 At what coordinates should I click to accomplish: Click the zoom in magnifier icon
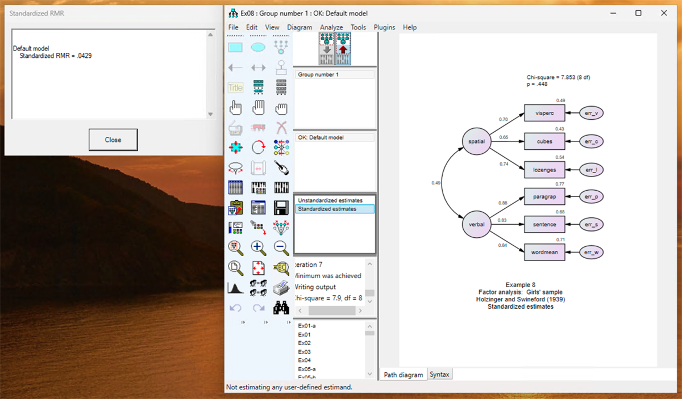point(258,247)
